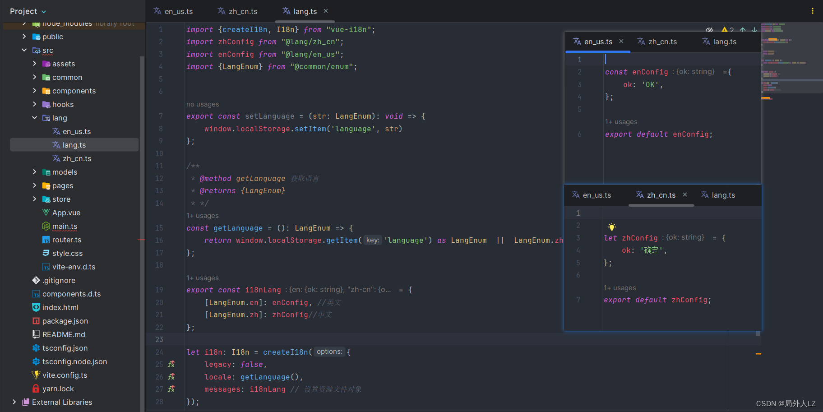This screenshot has width=823, height=412.
Task: Click 'no usages' hint above setLanguage
Action: (203, 104)
